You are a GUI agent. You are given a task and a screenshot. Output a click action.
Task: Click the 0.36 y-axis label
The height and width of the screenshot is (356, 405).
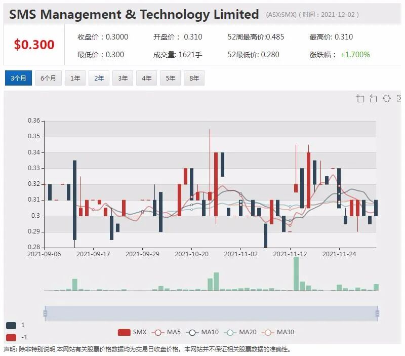34,121
